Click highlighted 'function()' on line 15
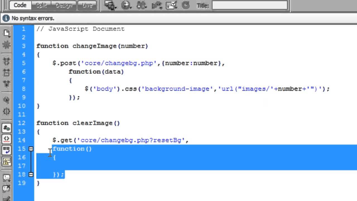 point(72,149)
